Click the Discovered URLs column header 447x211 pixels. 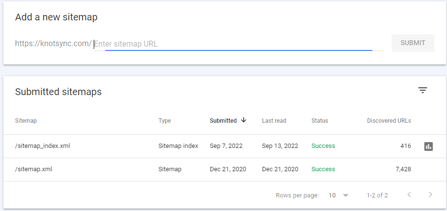pos(389,121)
